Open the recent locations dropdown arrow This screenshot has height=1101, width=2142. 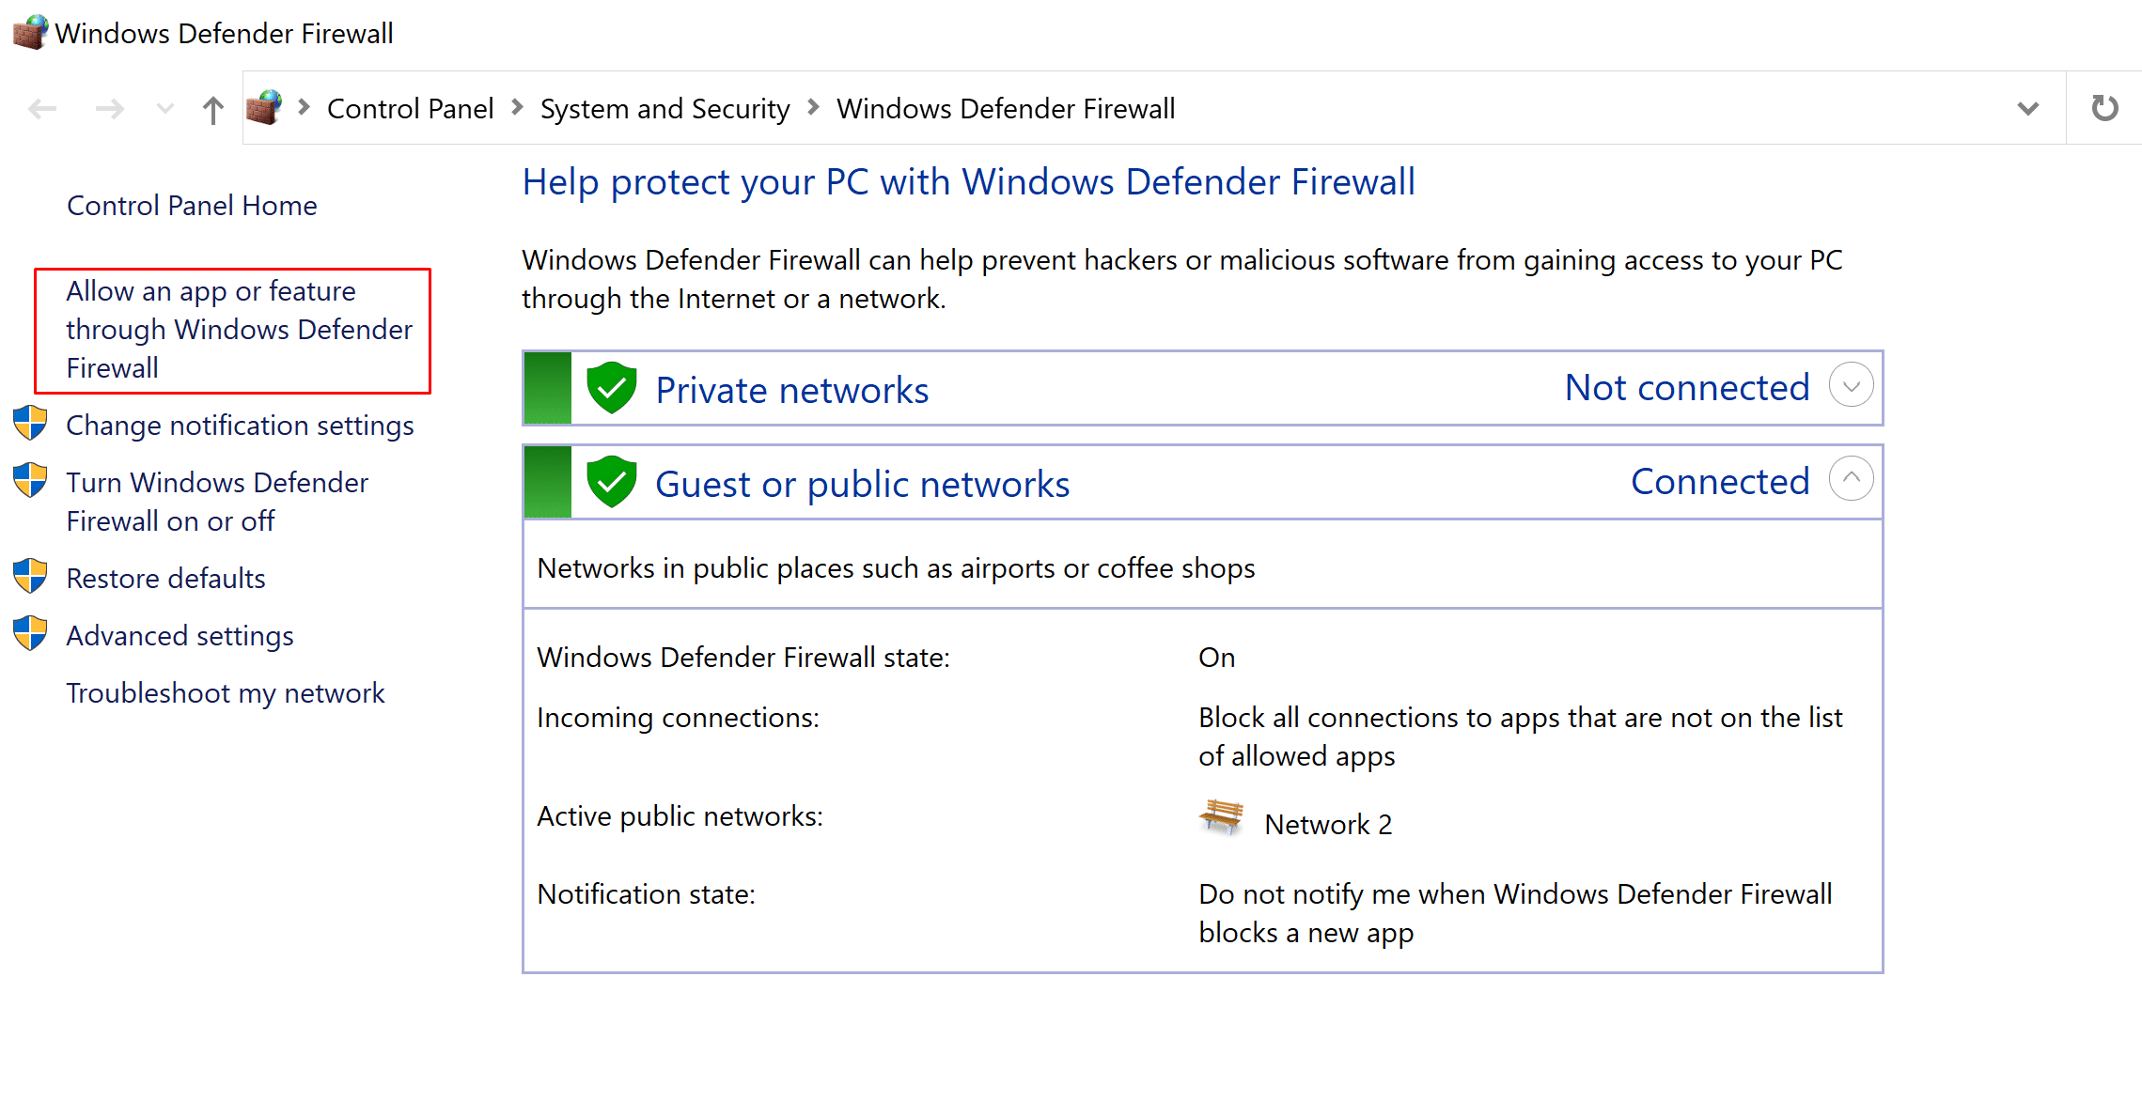pyautogui.click(x=165, y=109)
